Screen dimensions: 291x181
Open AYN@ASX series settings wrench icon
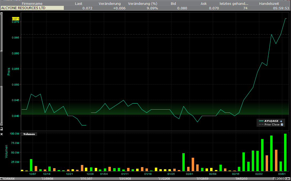click(x=281, y=121)
